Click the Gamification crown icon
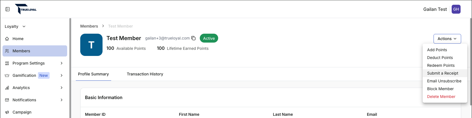The width and height of the screenshot is (472, 118). click(7, 75)
